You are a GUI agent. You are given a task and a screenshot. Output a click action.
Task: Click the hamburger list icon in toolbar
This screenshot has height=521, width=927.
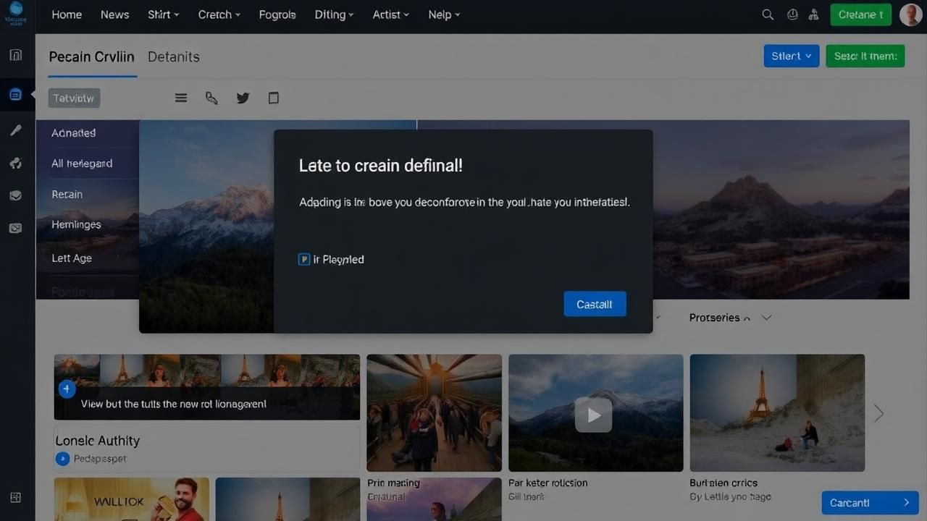(181, 98)
